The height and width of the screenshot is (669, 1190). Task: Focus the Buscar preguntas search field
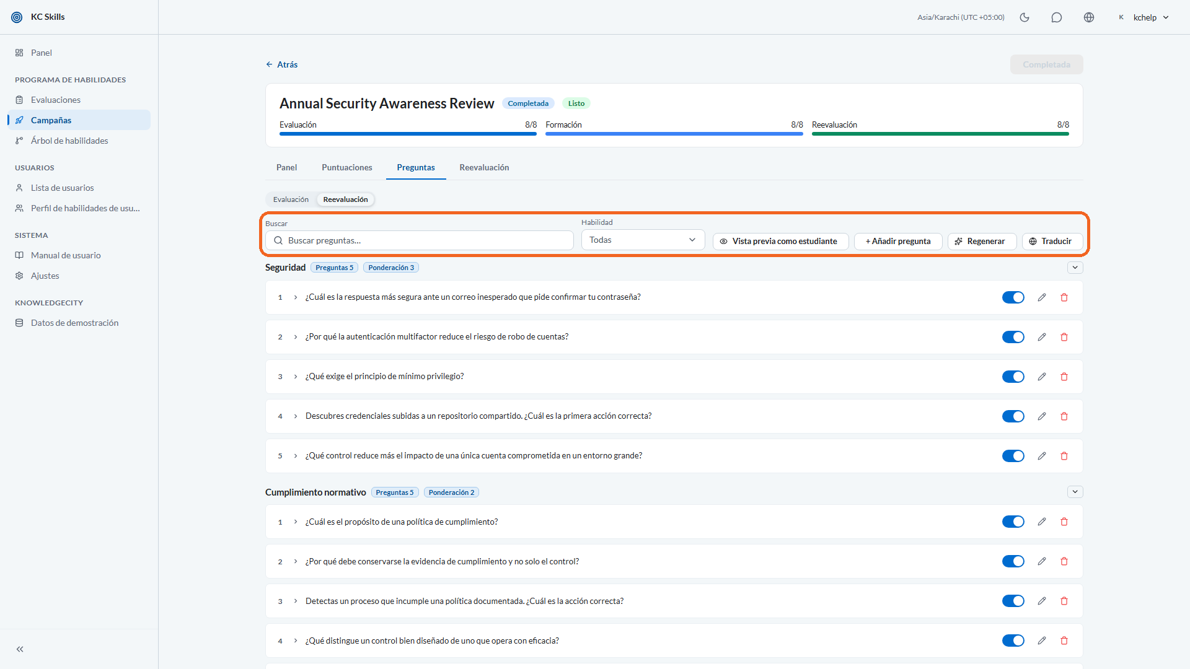(420, 240)
